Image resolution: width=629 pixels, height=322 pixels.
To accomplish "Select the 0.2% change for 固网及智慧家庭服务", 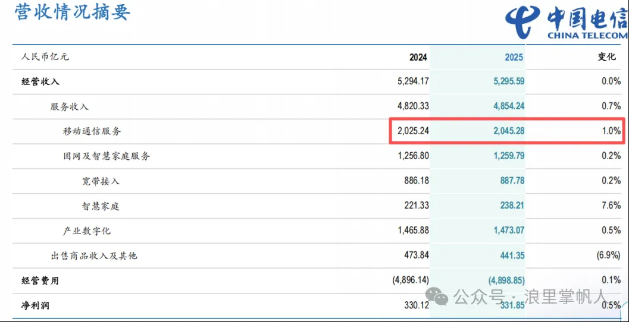I will tap(611, 156).
